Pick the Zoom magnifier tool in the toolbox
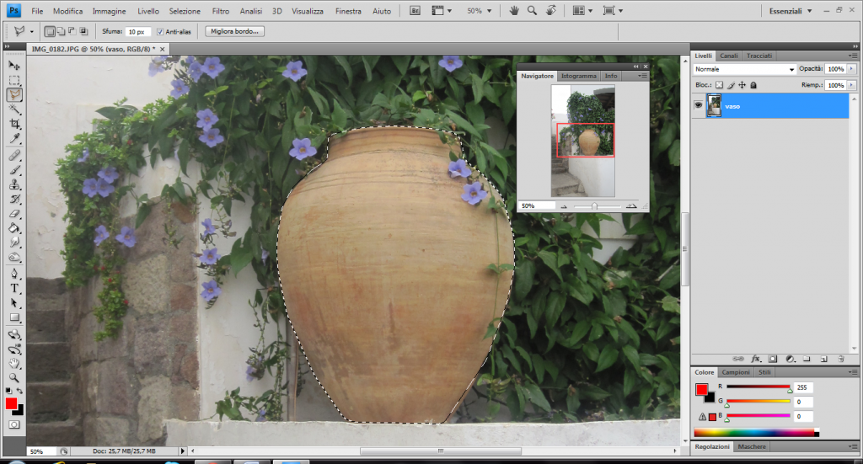The width and height of the screenshot is (863, 464). [x=14, y=378]
